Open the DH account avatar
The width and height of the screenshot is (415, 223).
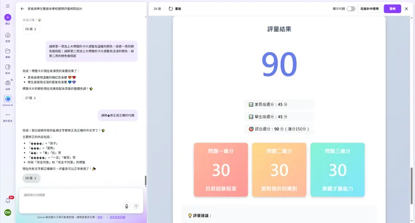click(8, 212)
